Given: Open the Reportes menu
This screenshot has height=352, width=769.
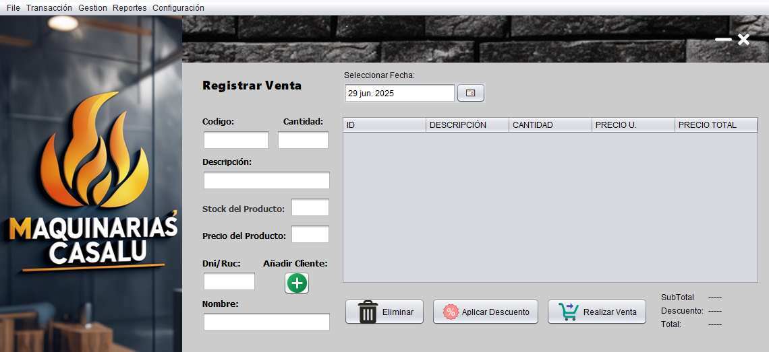Looking at the screenshot, I should point(130,7).
